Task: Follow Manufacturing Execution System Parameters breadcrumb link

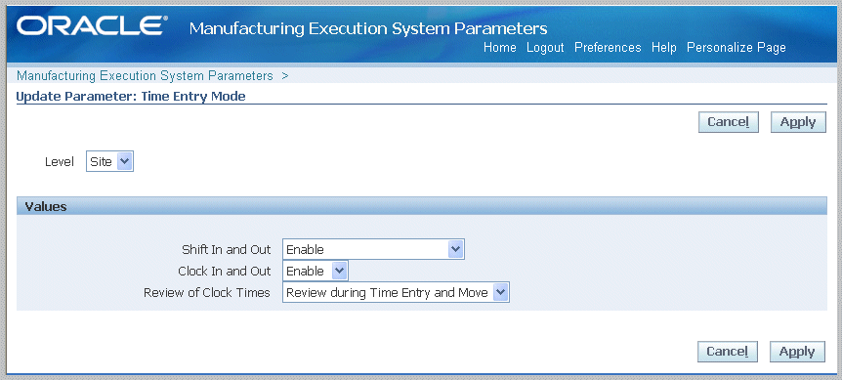Action: coord(145,75)
